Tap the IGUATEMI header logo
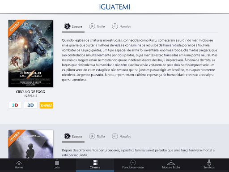This screenshot has height=172, width=229. (114, 7)
